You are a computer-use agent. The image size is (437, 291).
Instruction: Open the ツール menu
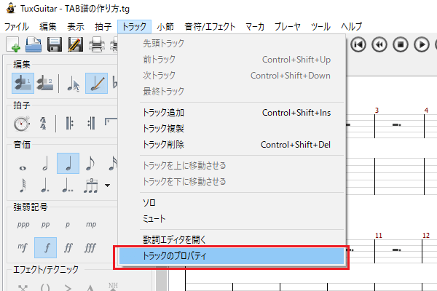(320, 27)
